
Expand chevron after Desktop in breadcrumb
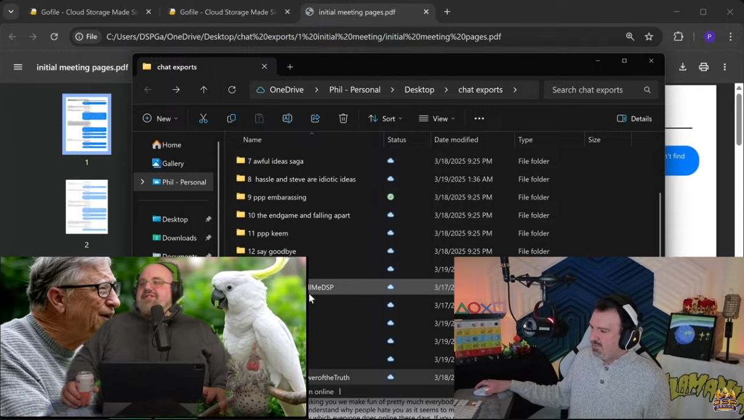[x=447, y=90]
